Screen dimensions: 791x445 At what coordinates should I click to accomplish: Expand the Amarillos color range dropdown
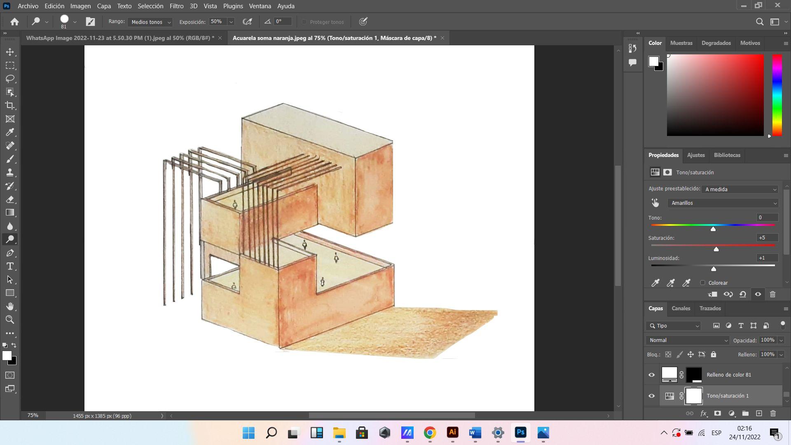[723, 203]
